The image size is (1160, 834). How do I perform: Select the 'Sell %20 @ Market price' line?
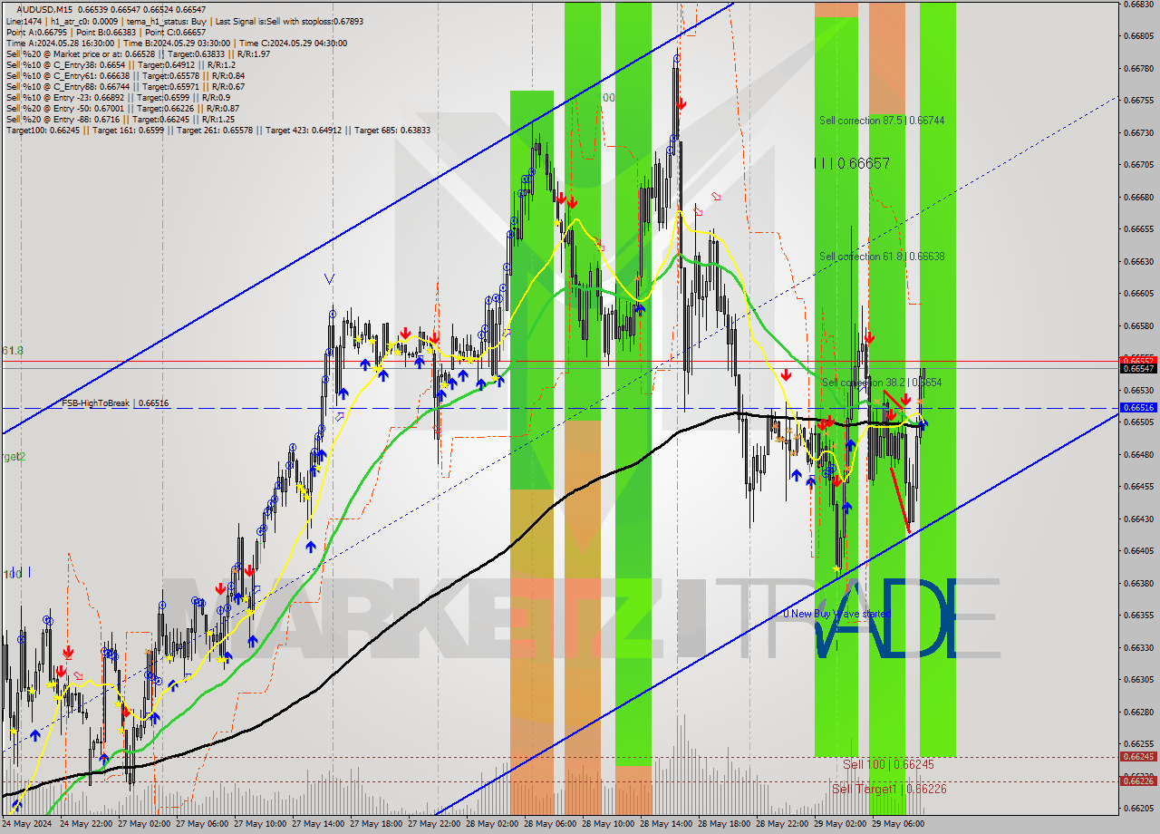[x=138, y=54]
